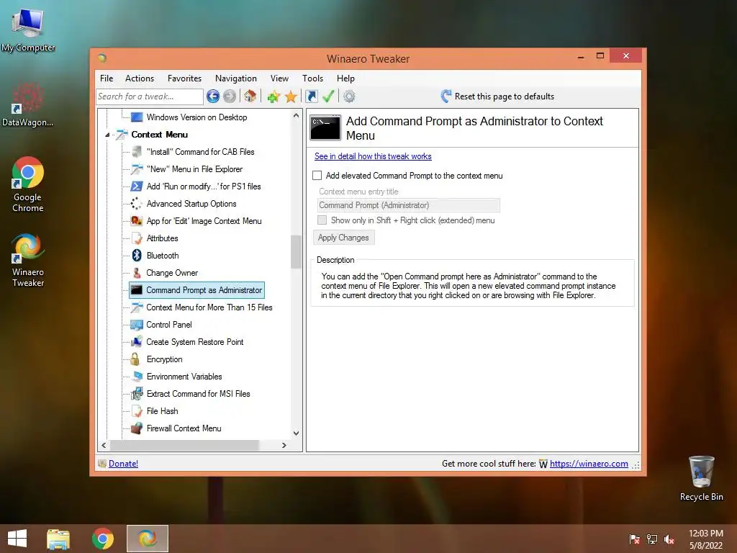Click tree scroll up arrow
This screenshot has height=553, width=737.
coord(296,115)
